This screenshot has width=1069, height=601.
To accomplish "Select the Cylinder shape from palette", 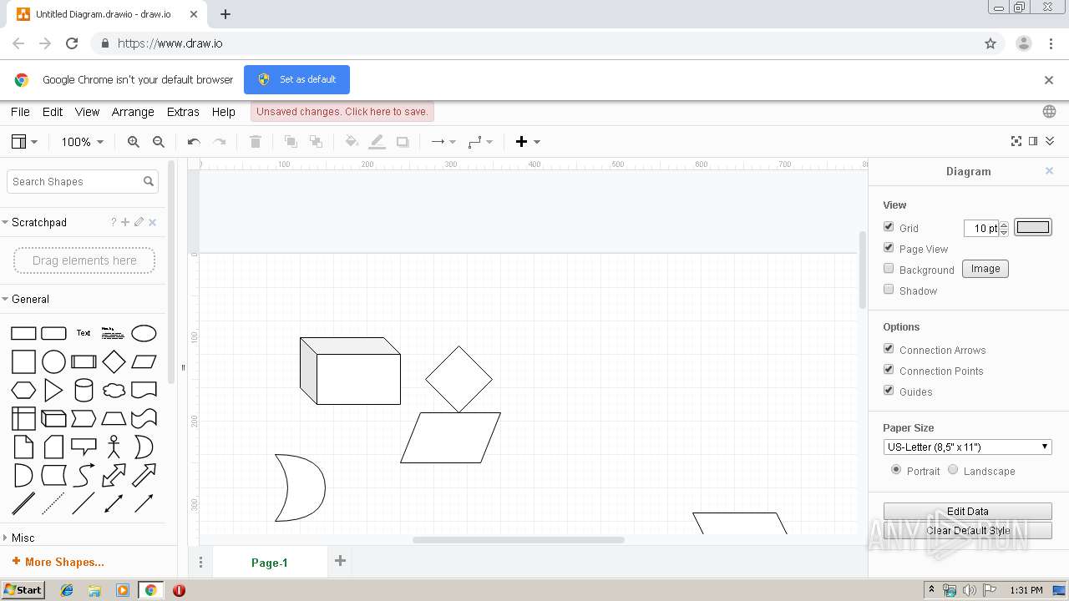I will [84, 390].
